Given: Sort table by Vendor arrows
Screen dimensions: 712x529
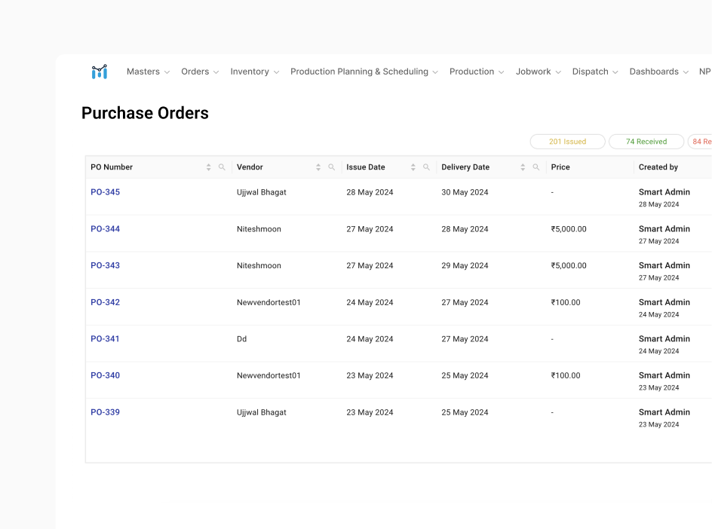Looking at the screenshot, I should point(318,167).
